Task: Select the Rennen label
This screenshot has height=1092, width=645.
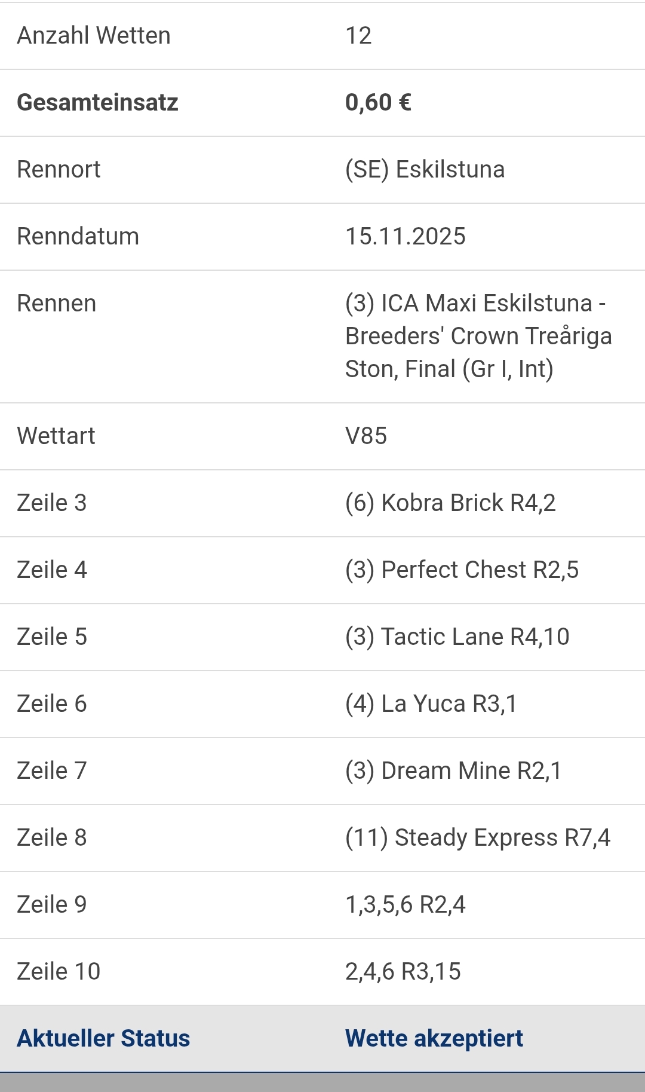Action: coord(56,304)
